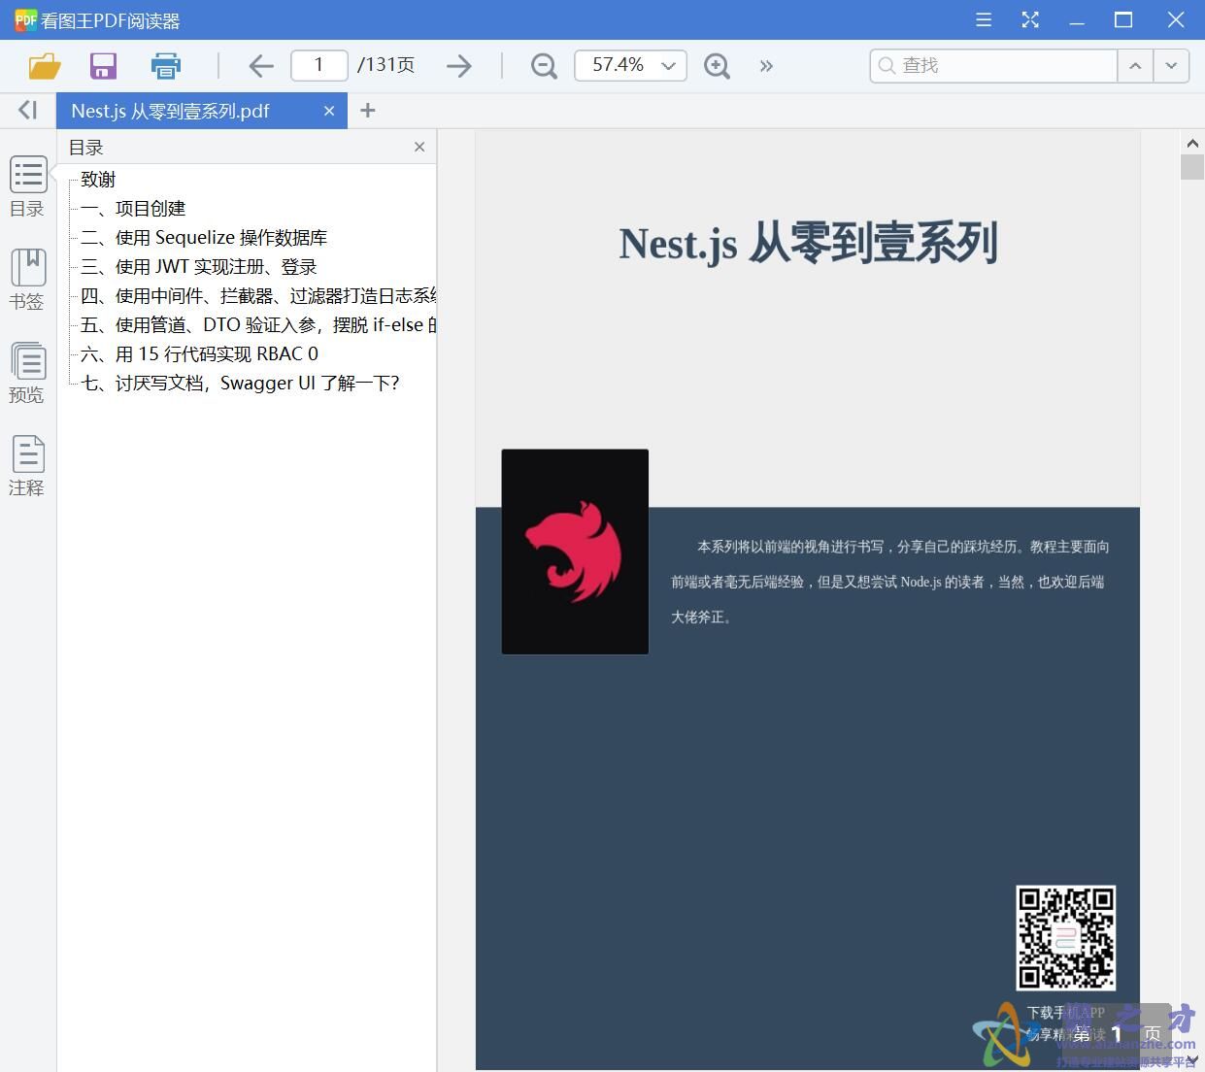Click the vertical scrollbar thumb

point(1192,167)
